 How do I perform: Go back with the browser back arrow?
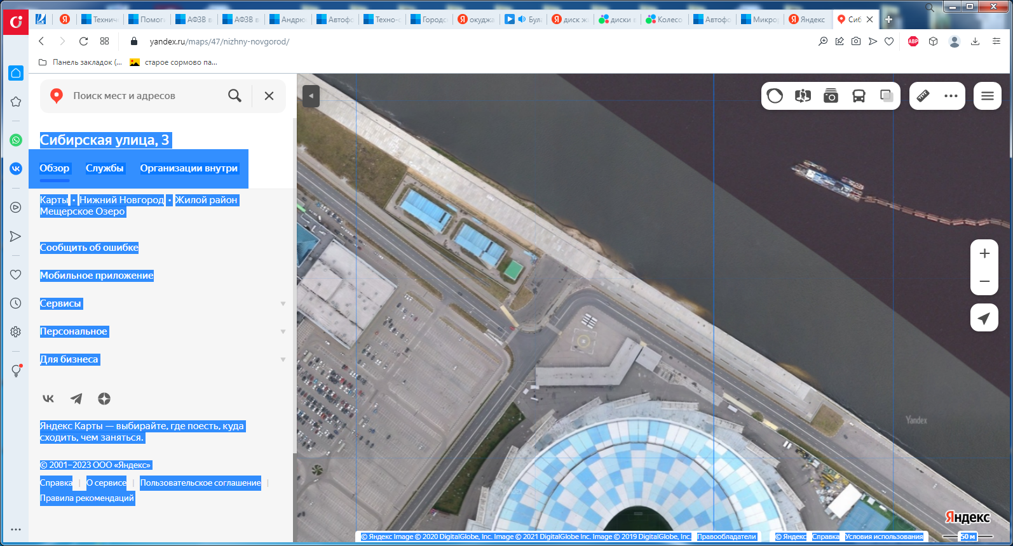(41, 41)
